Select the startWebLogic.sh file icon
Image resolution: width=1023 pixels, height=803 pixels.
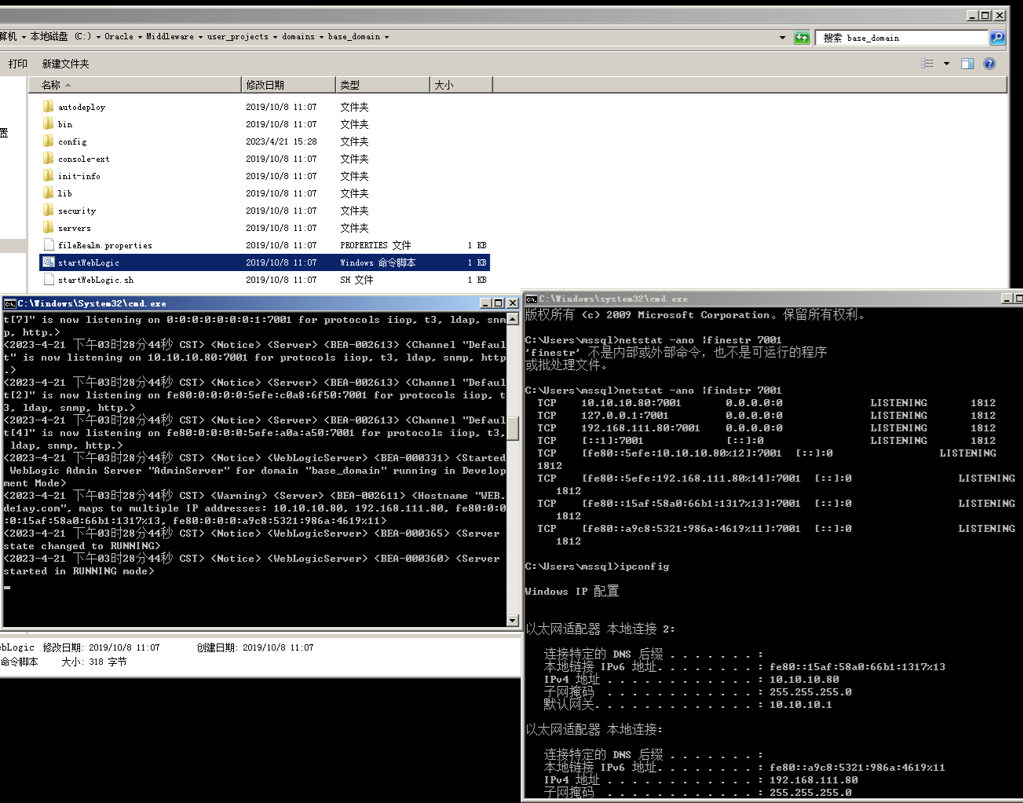tap(49, 279)
